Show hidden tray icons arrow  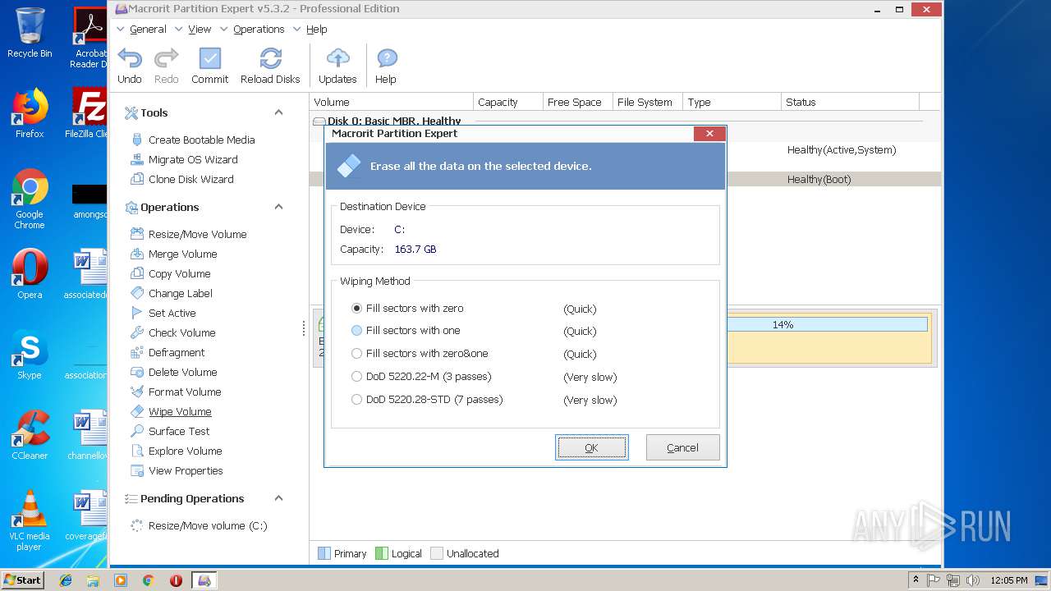click(x=916, y=580)
